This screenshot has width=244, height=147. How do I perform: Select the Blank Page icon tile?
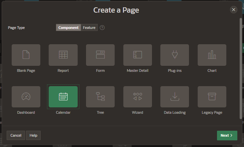click(26, 55)
